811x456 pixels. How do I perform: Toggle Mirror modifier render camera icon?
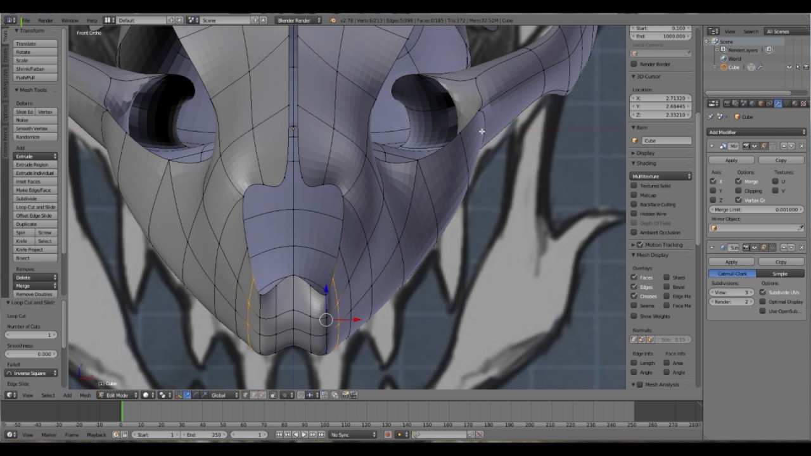pos(746,146)
